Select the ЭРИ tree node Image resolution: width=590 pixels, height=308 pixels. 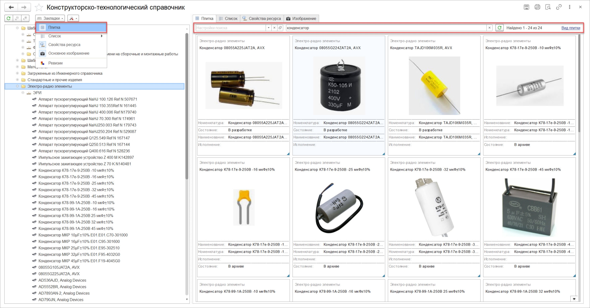[x=37, y=93]
